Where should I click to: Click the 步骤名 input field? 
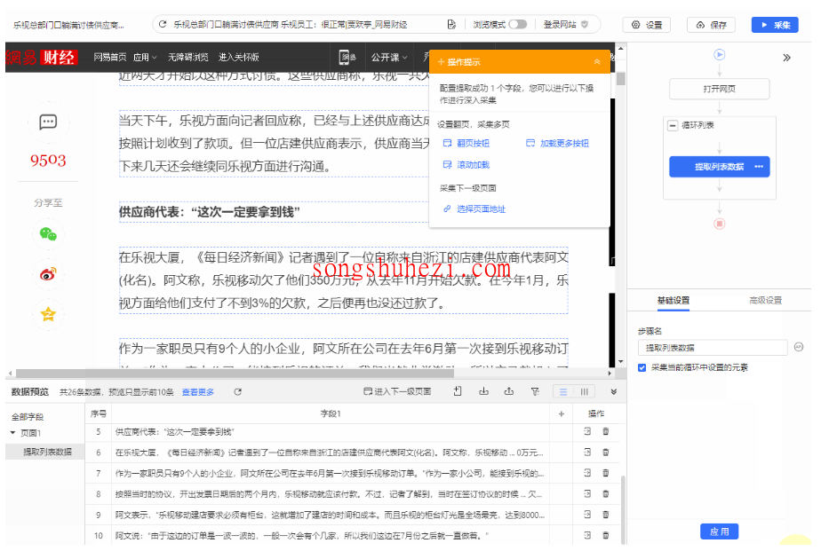(x=713, y=348)
